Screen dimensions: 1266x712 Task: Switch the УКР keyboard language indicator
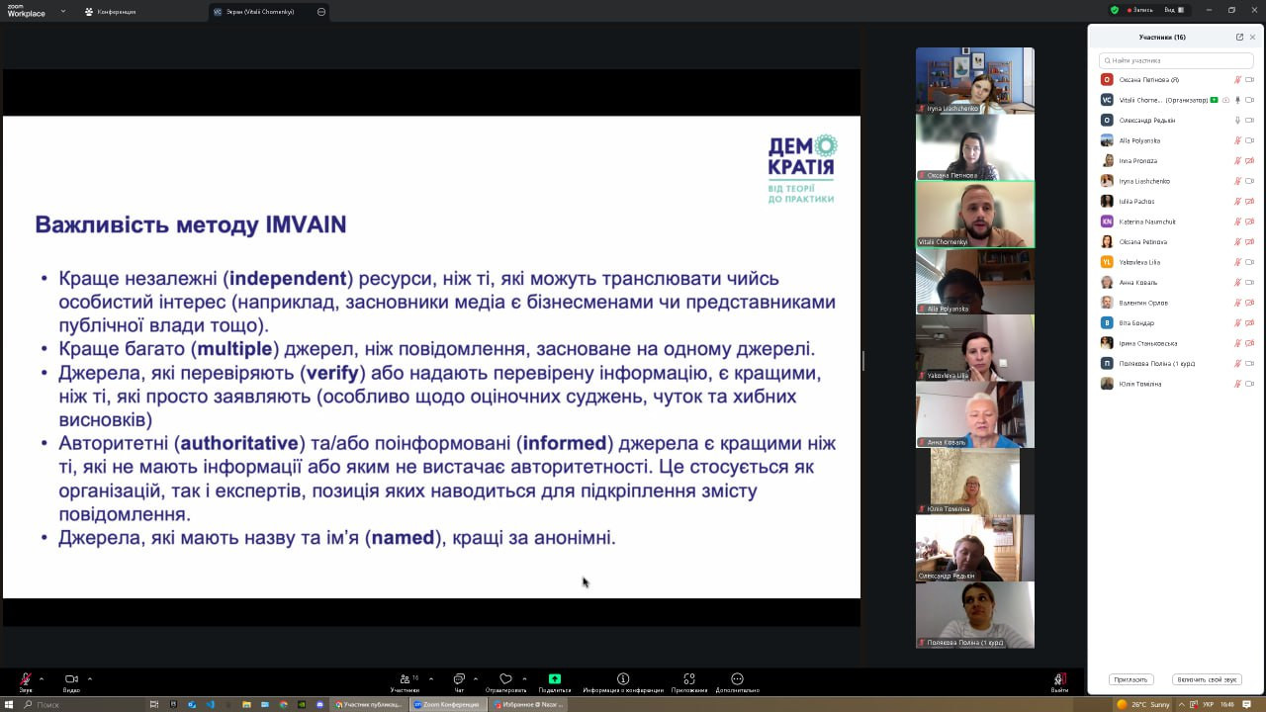[x=1209, y=704]
